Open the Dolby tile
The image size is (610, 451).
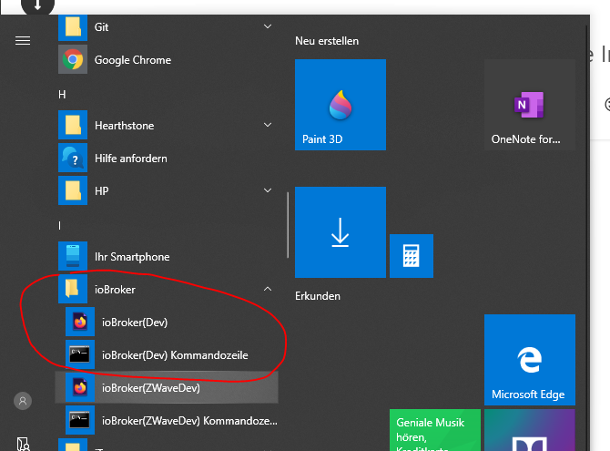tap(530, 430)
